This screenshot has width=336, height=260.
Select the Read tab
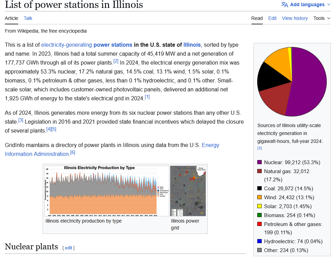click(257, 19)
